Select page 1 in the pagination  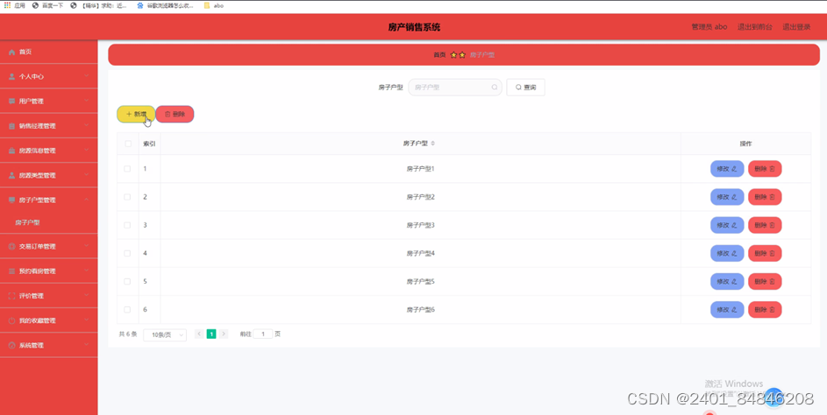coord(211,334)
